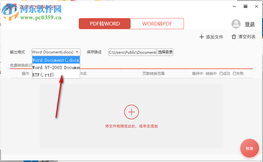Click 清空列表 to clear the list
Viewport: 263px width, 162px height.
(x=244, y=37)
